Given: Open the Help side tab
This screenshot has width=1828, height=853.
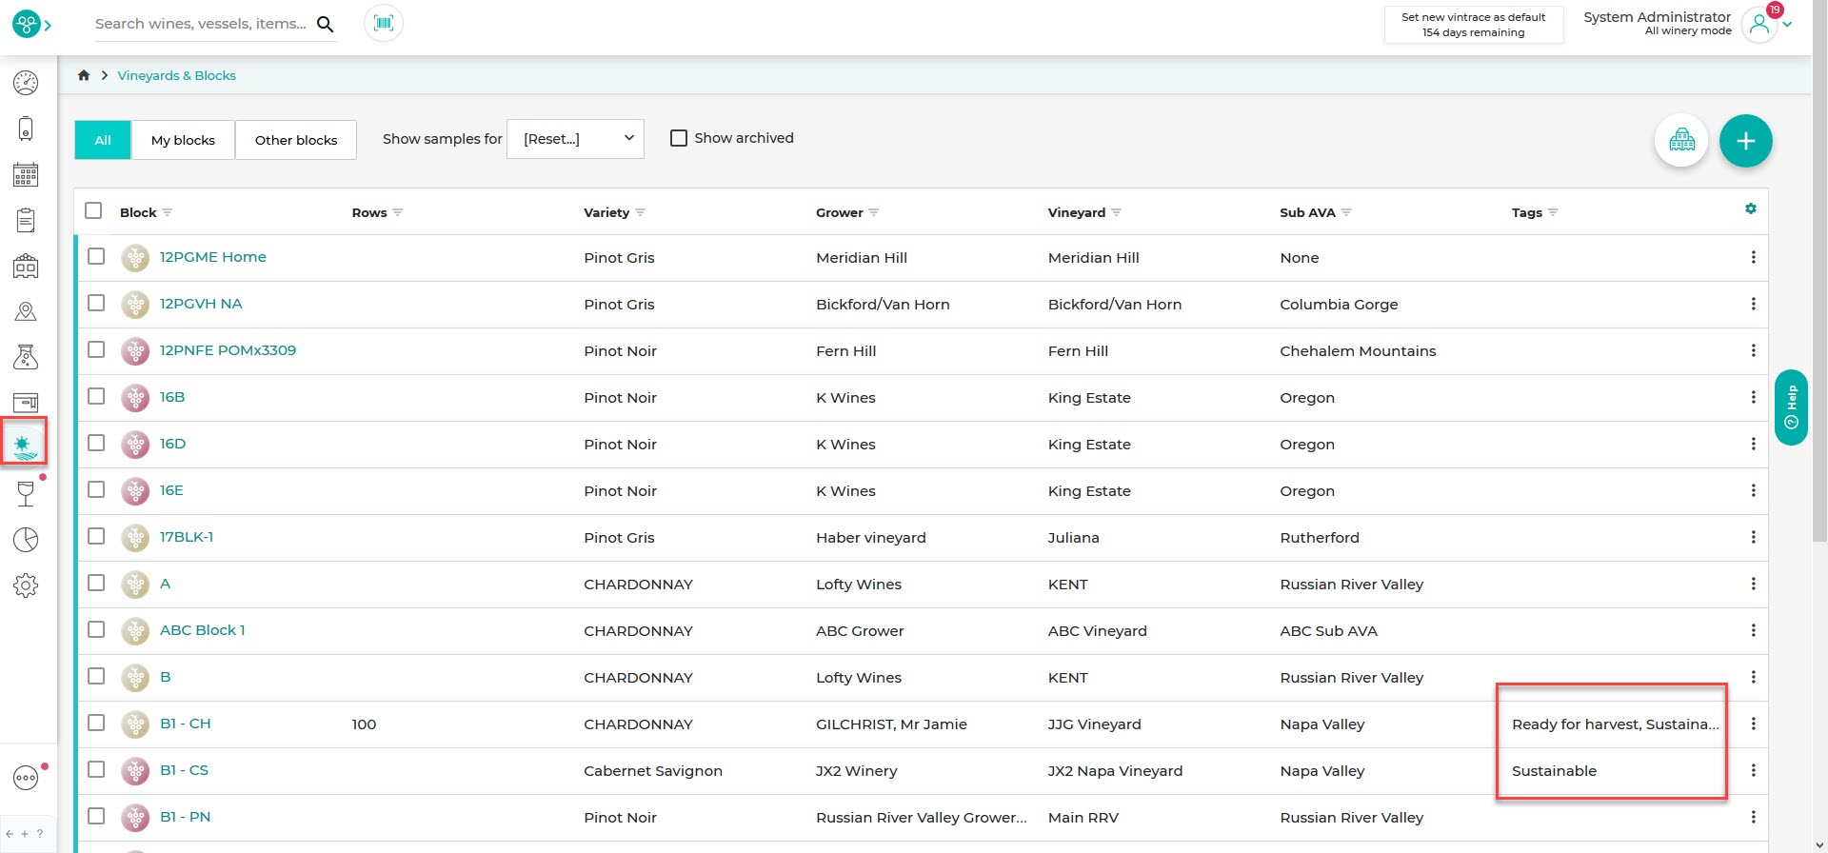Looking at the screenshot, I should pyautogui.click(x=1791, y=407).
